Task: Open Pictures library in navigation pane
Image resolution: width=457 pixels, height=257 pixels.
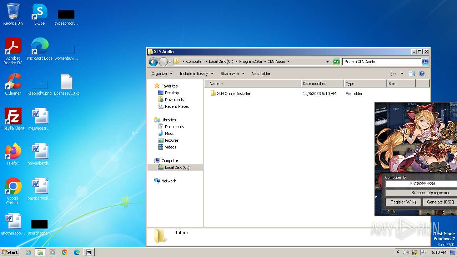Action: (172, 140)
